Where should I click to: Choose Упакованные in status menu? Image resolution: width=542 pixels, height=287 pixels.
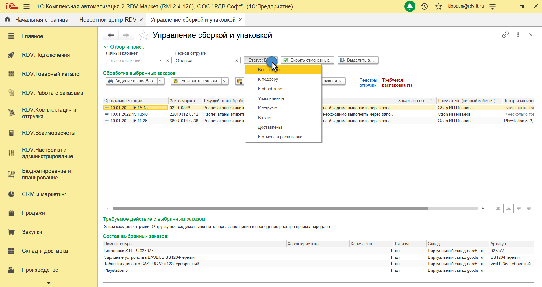pyautogui.click(x=271, y=98)
